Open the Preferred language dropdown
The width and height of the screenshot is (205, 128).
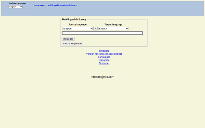[16, 7]
